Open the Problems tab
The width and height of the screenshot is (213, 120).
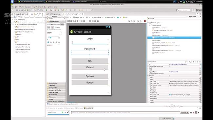pyautogui.click(x=51, y=108)
